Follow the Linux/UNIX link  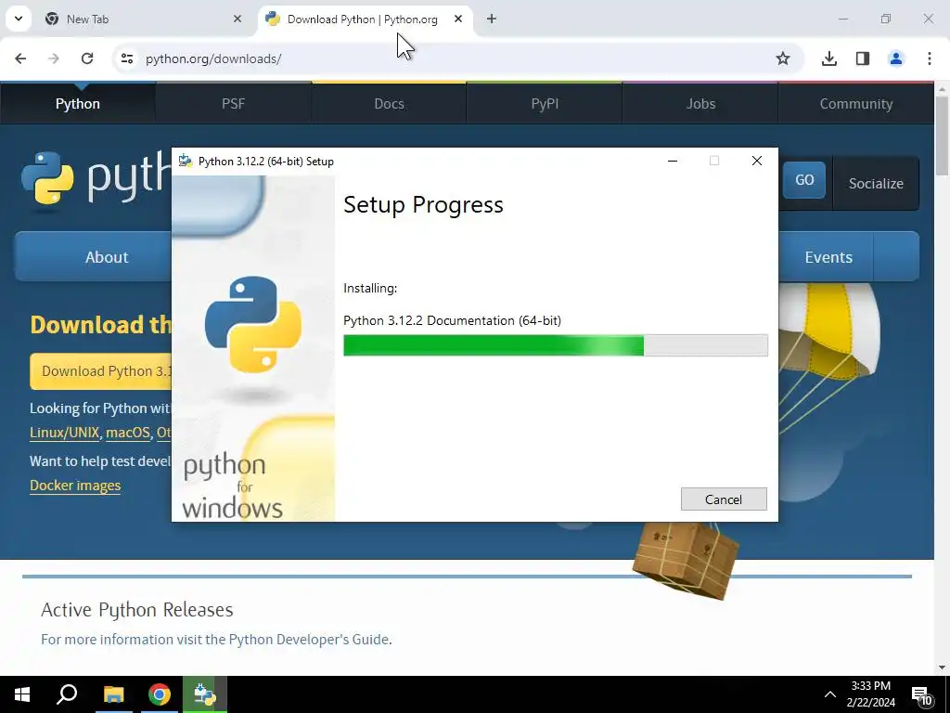pos(64,433)
